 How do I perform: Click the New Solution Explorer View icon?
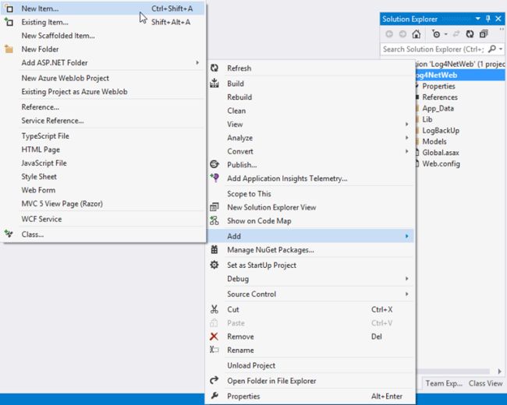click(x=214, y=206)
